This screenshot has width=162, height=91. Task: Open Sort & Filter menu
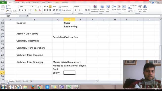[140, 8]
